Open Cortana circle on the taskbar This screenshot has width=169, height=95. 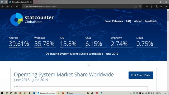[11, 93]
